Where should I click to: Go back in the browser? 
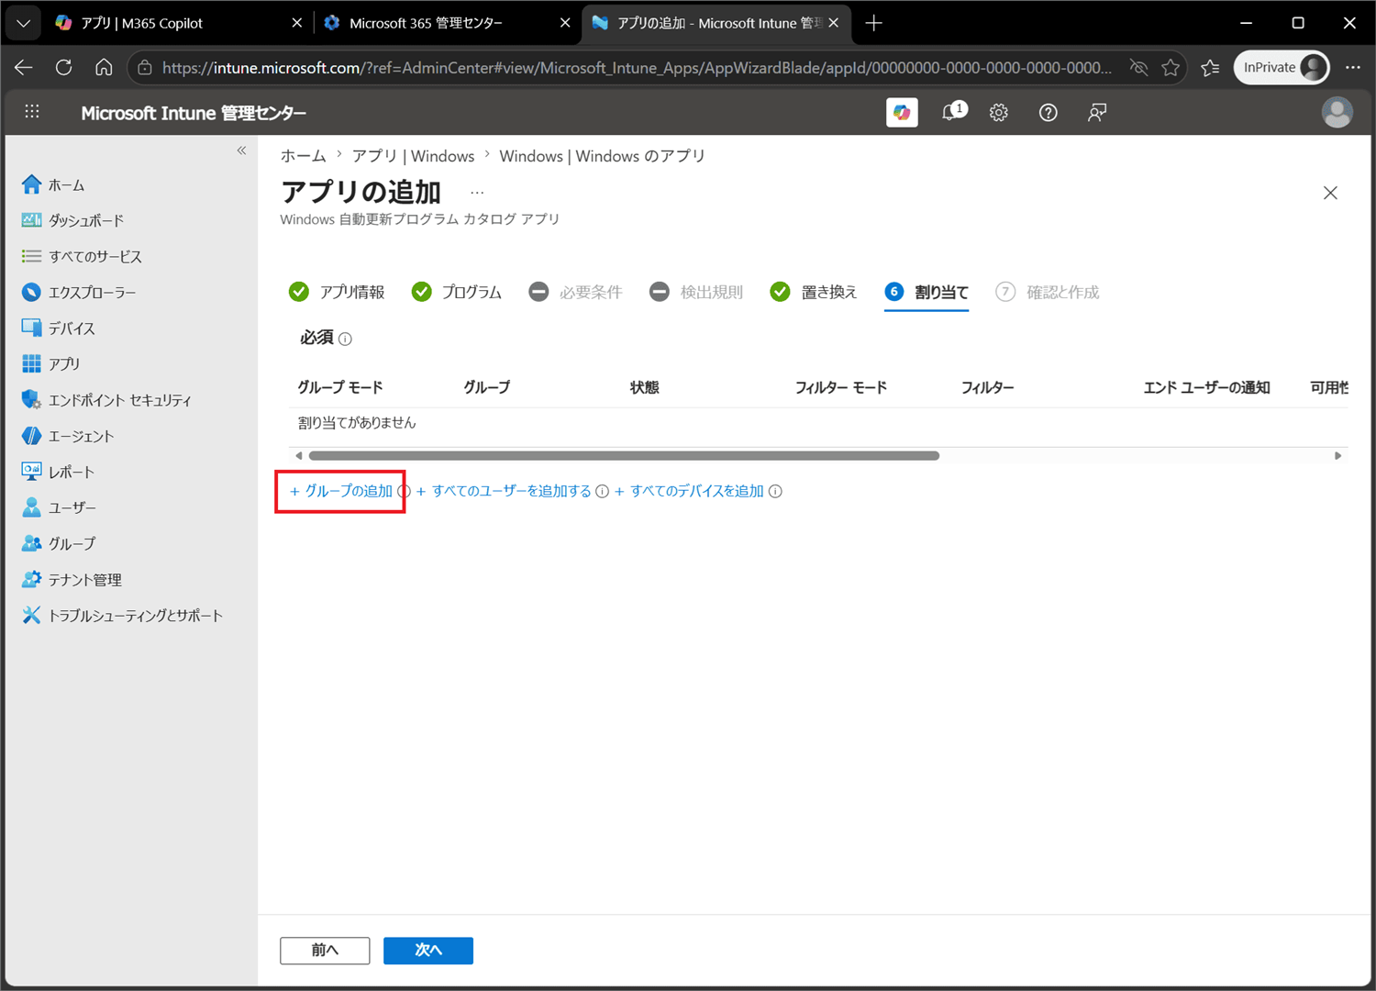click(24, 67)
